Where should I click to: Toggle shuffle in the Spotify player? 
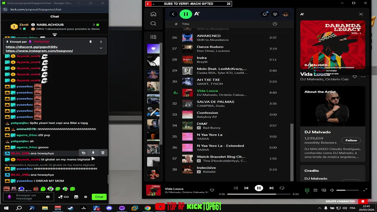pos(236,188)
